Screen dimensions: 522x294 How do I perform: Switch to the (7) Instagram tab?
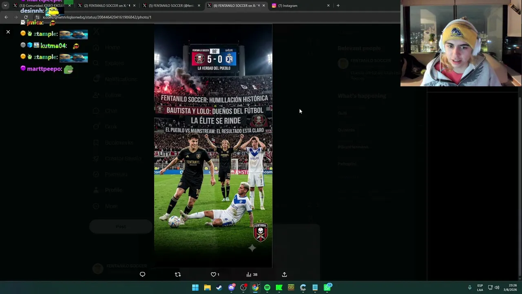click(301, 6)
